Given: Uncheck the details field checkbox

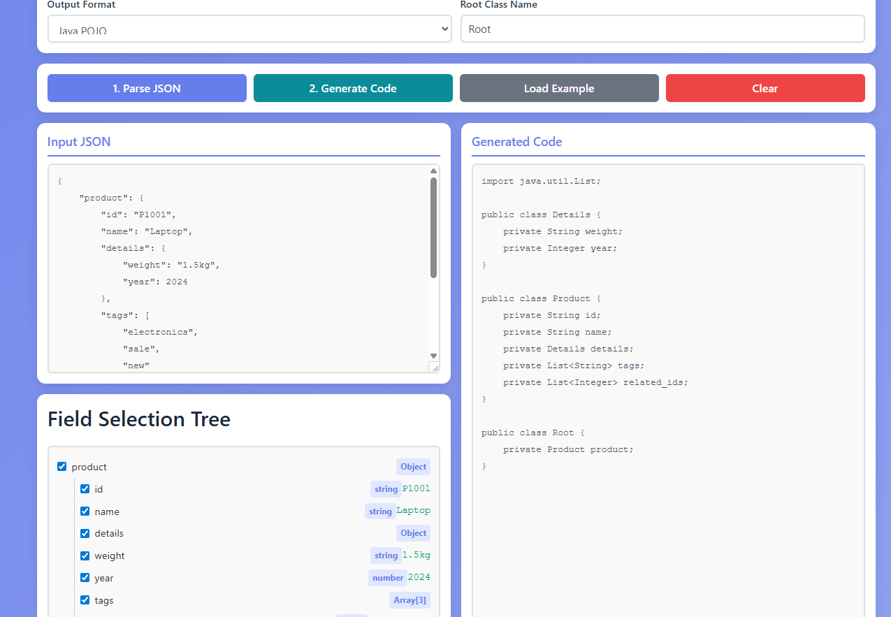Looking at the screenshot, I should 85,533.
